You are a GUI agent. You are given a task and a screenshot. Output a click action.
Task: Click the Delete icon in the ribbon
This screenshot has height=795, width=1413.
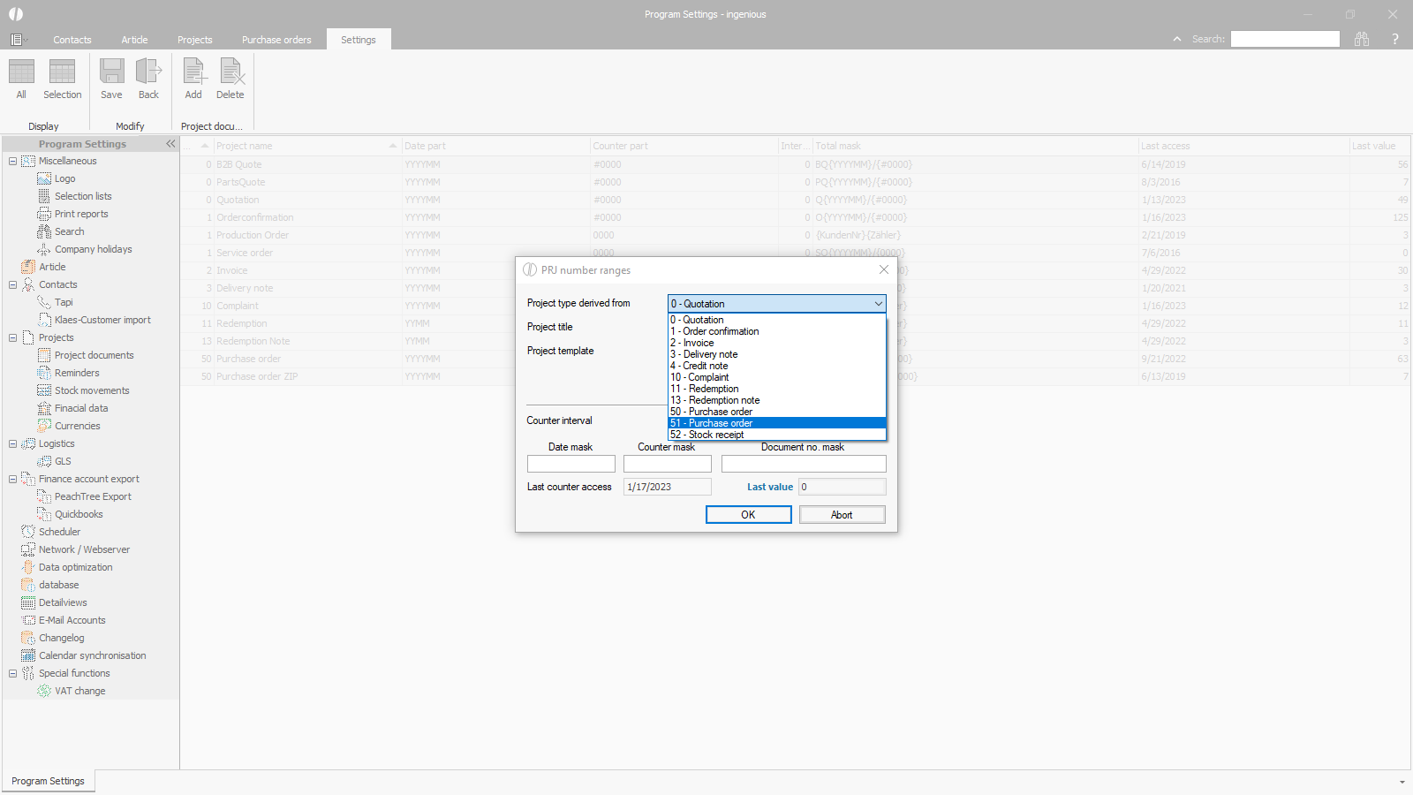tap(230, 72)
